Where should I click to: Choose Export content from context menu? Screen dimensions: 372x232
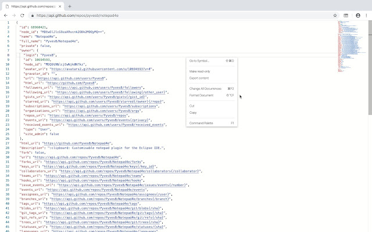coord(212,78)
